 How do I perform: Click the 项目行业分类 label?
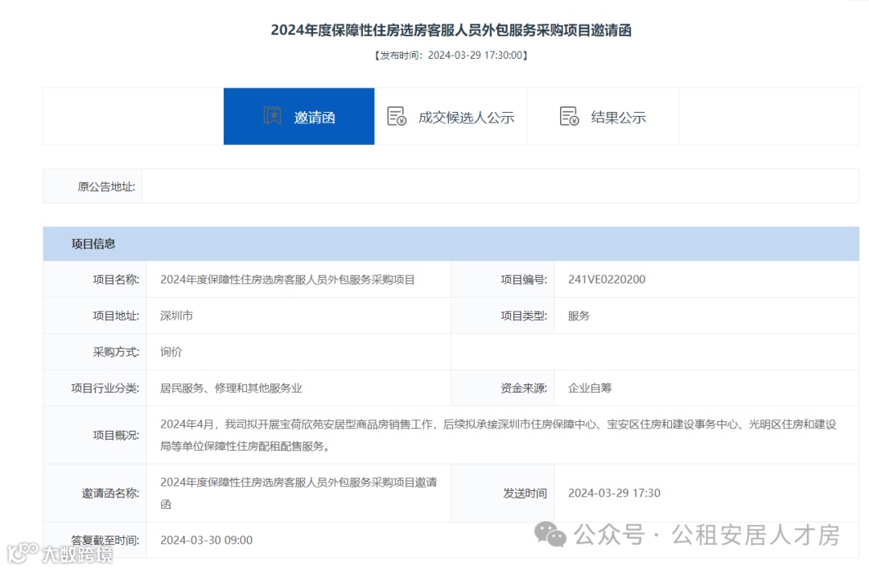point(105,388)
